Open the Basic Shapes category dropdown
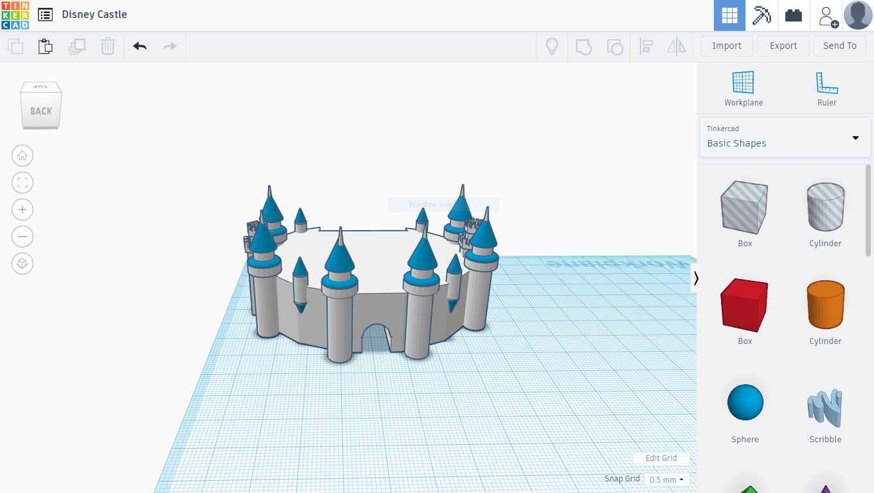 pos(785,137)
